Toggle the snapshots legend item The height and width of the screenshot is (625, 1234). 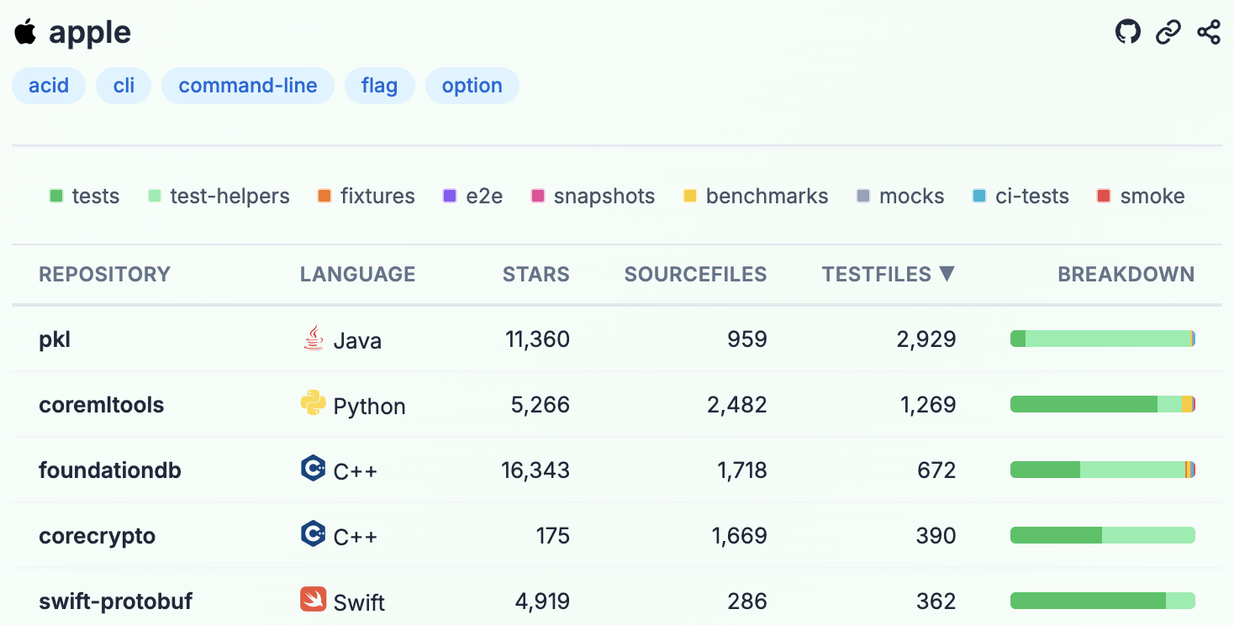(x=593, y=197)
